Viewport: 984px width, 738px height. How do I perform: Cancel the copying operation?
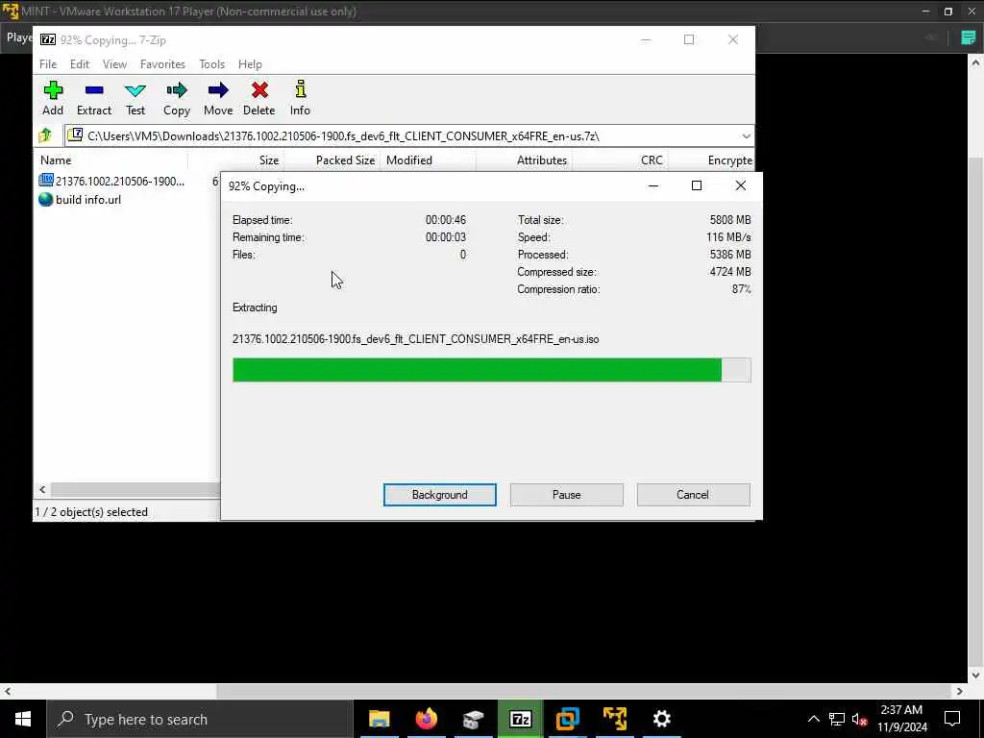[x=693, y=495]
